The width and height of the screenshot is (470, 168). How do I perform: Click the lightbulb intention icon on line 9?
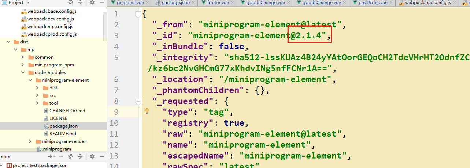[147, 111]
